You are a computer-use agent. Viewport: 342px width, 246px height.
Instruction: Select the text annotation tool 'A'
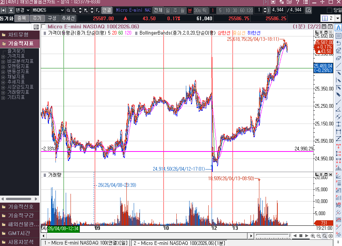[338, 28]
